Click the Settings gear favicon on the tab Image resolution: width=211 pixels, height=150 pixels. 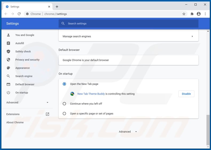[7, 7]
